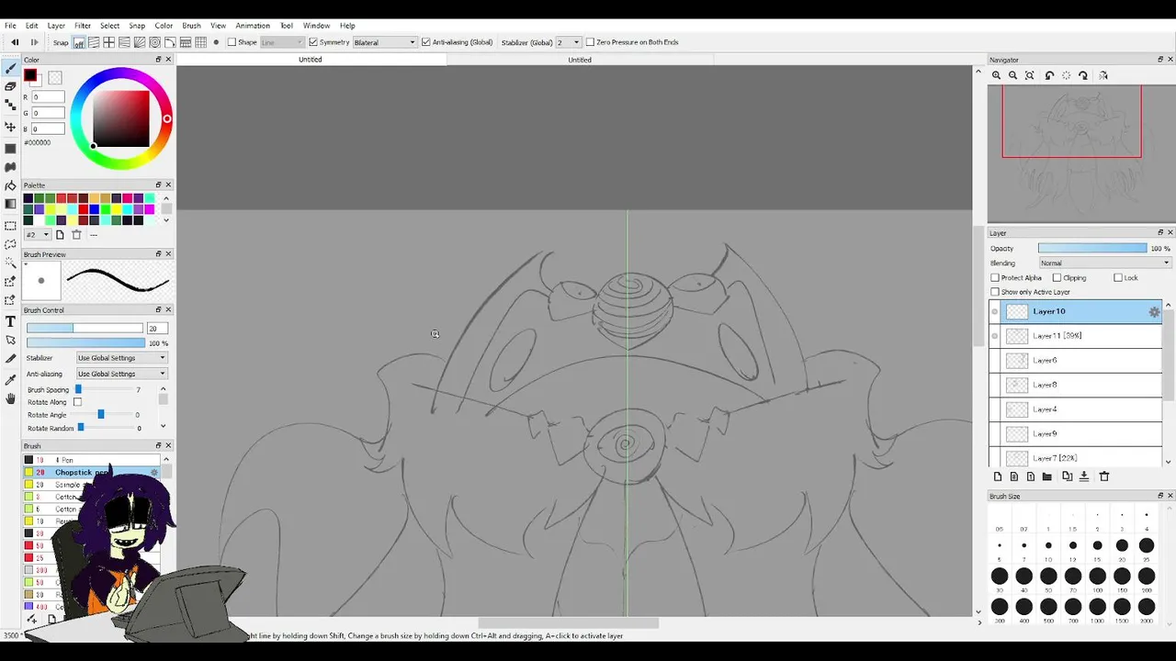Click the brush size value field
The image size is (1176, 661).
pos(156,329)
